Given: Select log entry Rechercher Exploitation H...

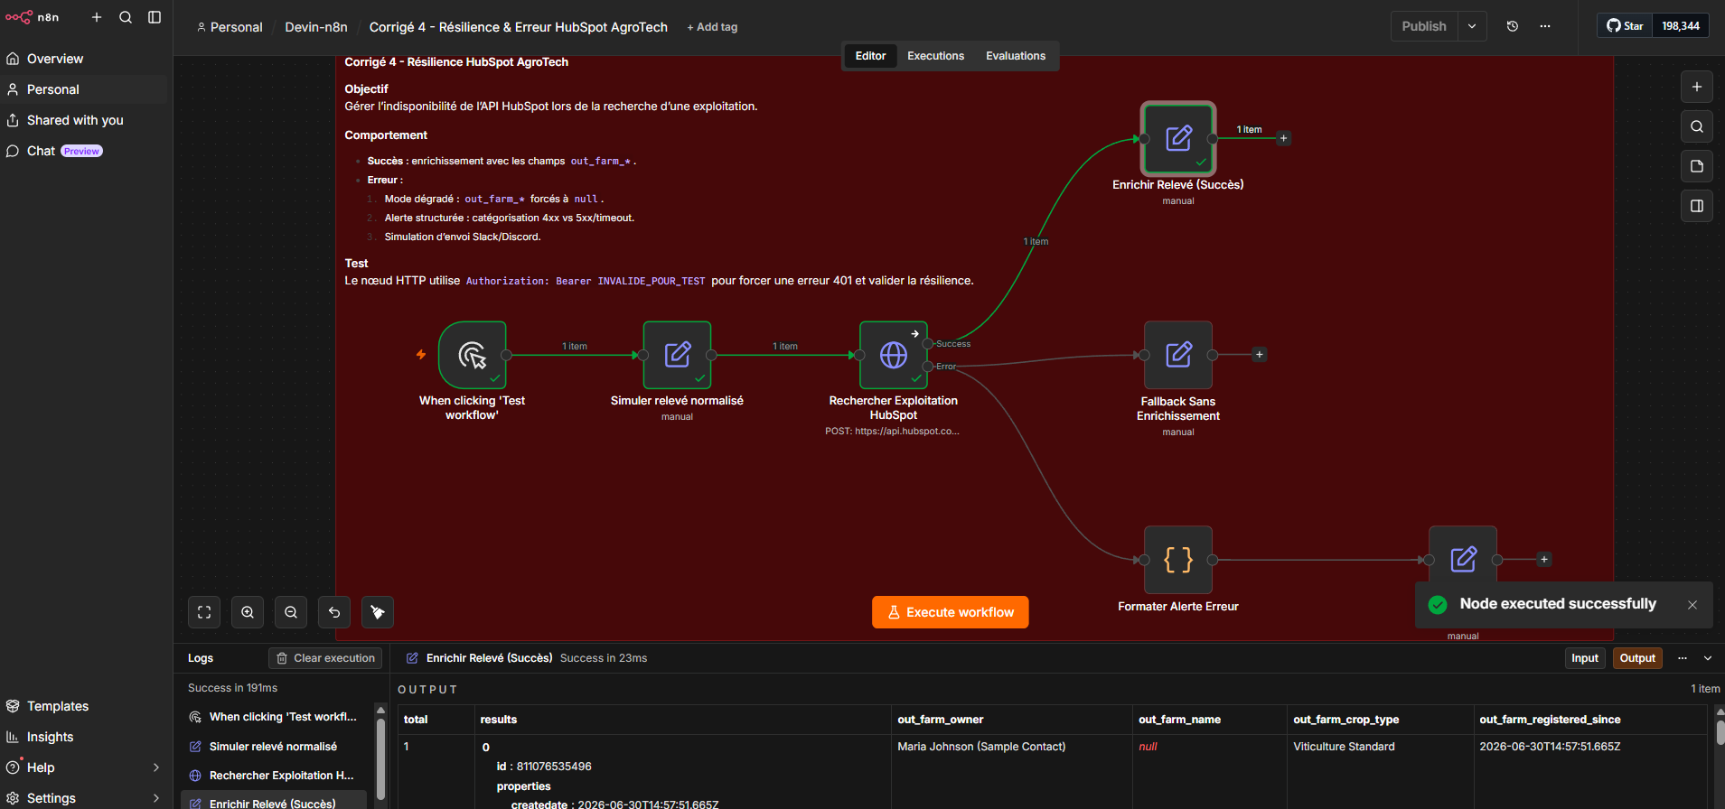Looking at the screenshot, I should pos(274,776).
